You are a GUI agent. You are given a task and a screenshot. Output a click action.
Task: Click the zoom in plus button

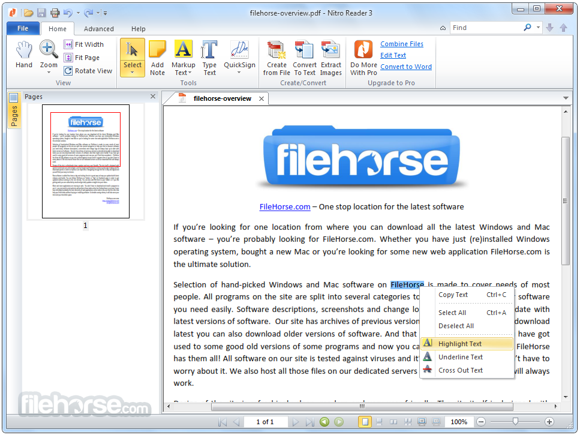549,422
